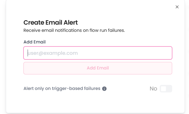Click the white knob of the toggle switch
The width and height of the screenshot is (189, 114).
coord(164,89)
